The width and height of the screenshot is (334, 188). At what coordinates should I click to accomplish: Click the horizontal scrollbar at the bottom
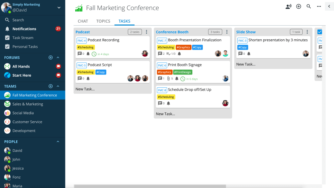pos(150,186)
